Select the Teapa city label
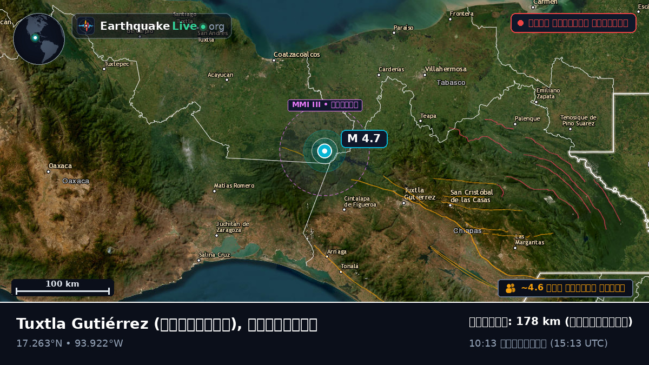 point(428,116)
